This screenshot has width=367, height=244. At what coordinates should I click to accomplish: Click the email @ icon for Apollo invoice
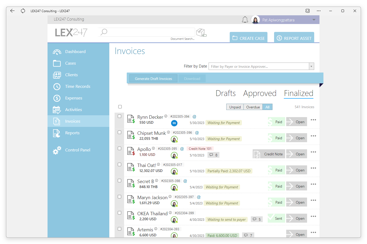click(x=182, y=149)
